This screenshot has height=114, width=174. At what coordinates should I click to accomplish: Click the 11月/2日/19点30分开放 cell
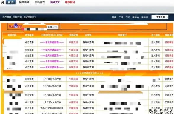point(52,108)
